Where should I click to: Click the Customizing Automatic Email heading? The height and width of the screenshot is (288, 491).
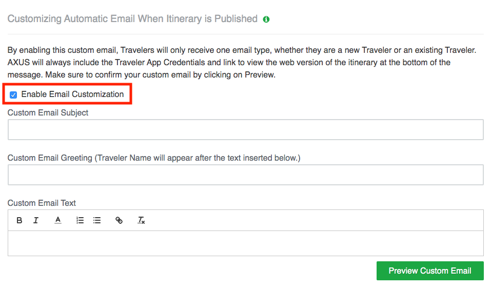(x=132, y=19)
